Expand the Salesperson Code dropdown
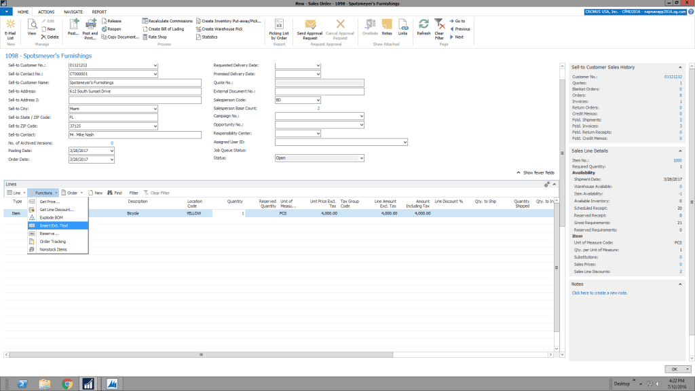Viewport: 695px width, 391px height. coord(318,100)
